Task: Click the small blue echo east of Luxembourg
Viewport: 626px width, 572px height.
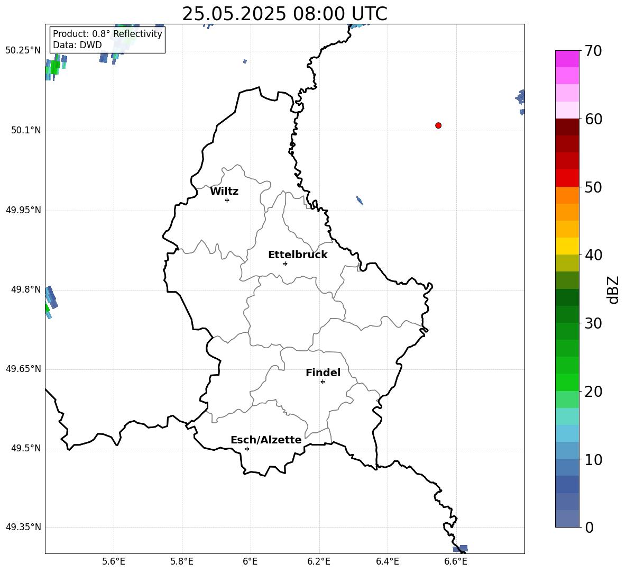Action: [360, 200]
